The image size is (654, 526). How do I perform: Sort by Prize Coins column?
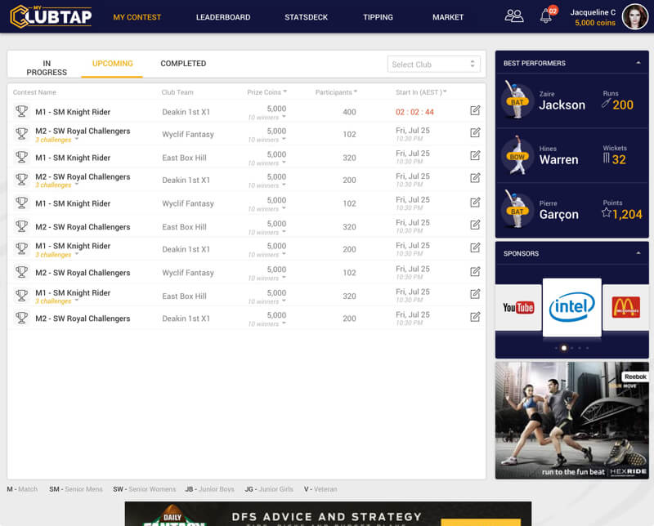[x=267, y=92]
